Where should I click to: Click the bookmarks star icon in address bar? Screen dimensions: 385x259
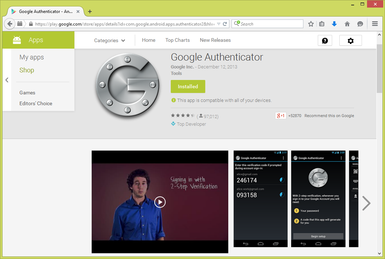tap(311, 24)
